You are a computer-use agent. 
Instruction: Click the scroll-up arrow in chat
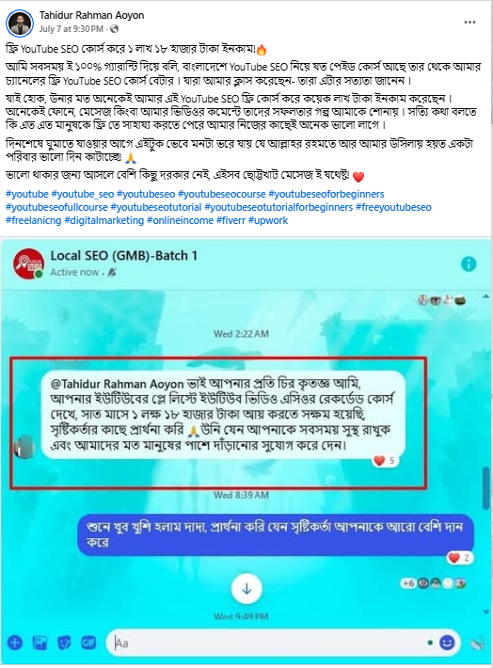click(x=486, y=296)
